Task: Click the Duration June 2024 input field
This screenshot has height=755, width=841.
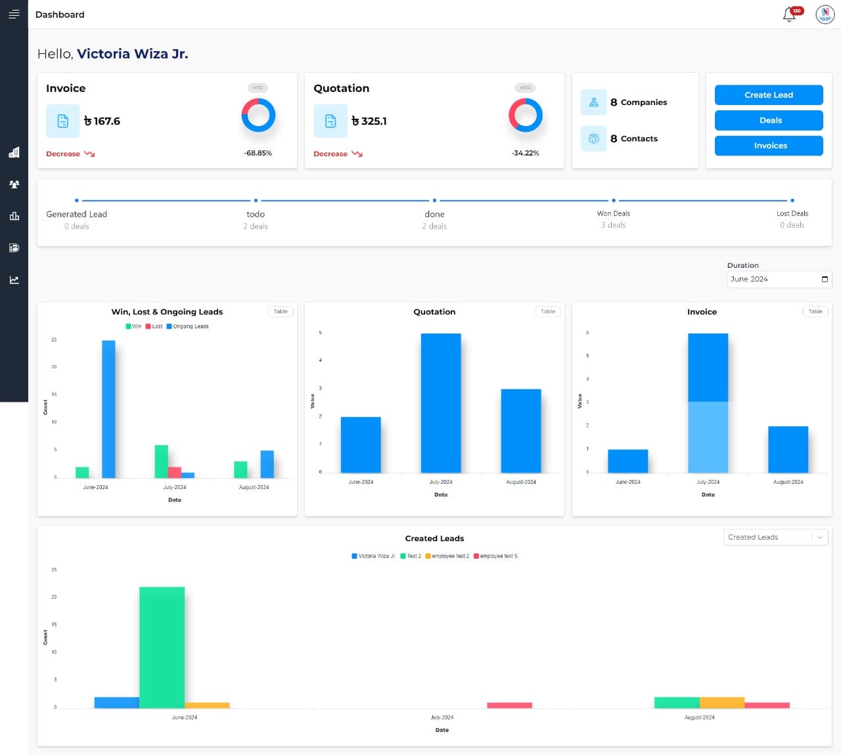Action: [772, 279]
